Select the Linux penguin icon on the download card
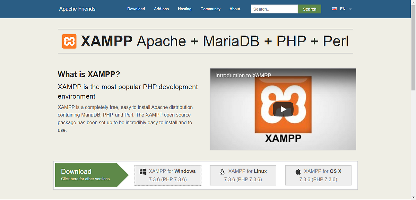The image size is (416, 200). tap(222, 171)
